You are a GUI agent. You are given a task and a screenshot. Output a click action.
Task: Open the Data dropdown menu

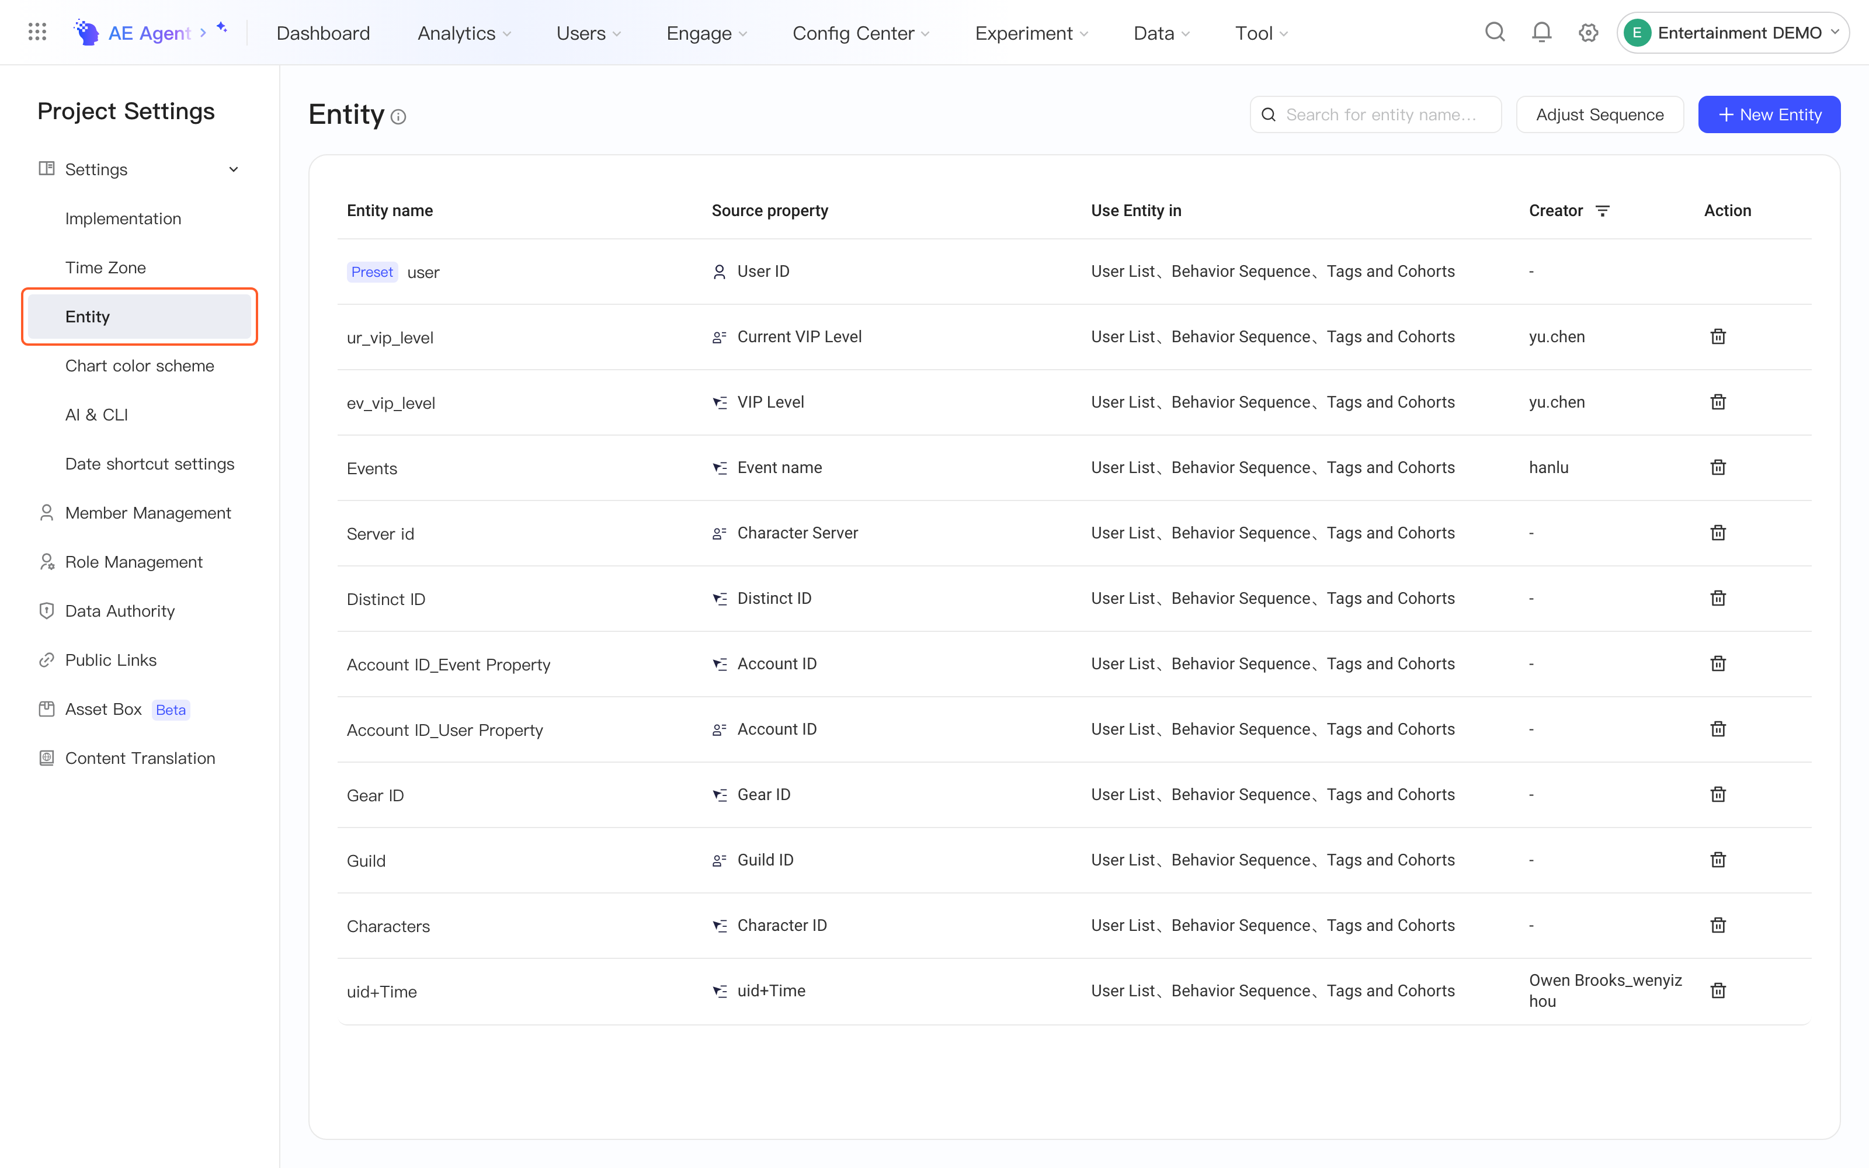point(1162,33)
